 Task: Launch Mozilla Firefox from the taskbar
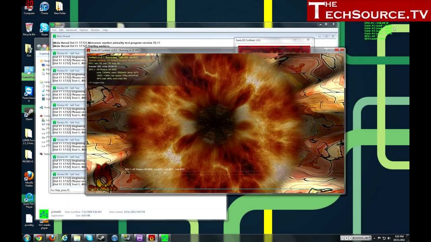pos(52,238)
